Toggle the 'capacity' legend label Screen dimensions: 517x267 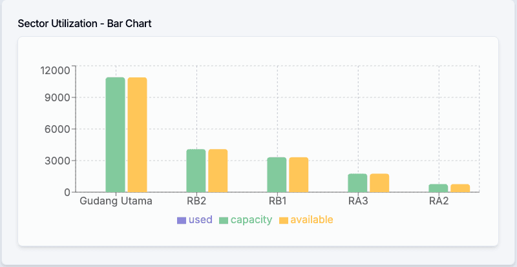(251, 220)
